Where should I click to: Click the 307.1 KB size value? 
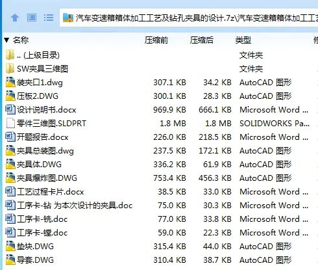pyautogui.click(x=169, y=83)
